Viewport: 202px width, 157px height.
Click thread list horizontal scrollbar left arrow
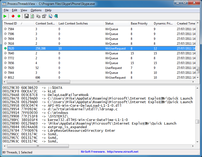pos(4,82)
